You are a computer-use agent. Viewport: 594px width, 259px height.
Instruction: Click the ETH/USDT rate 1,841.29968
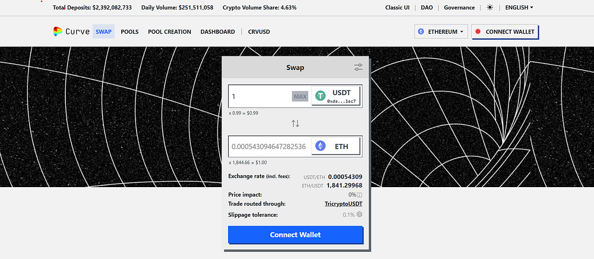[345, 185]
